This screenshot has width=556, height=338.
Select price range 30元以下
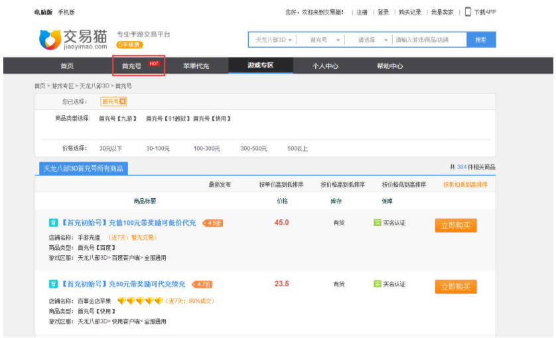point(111,148)
